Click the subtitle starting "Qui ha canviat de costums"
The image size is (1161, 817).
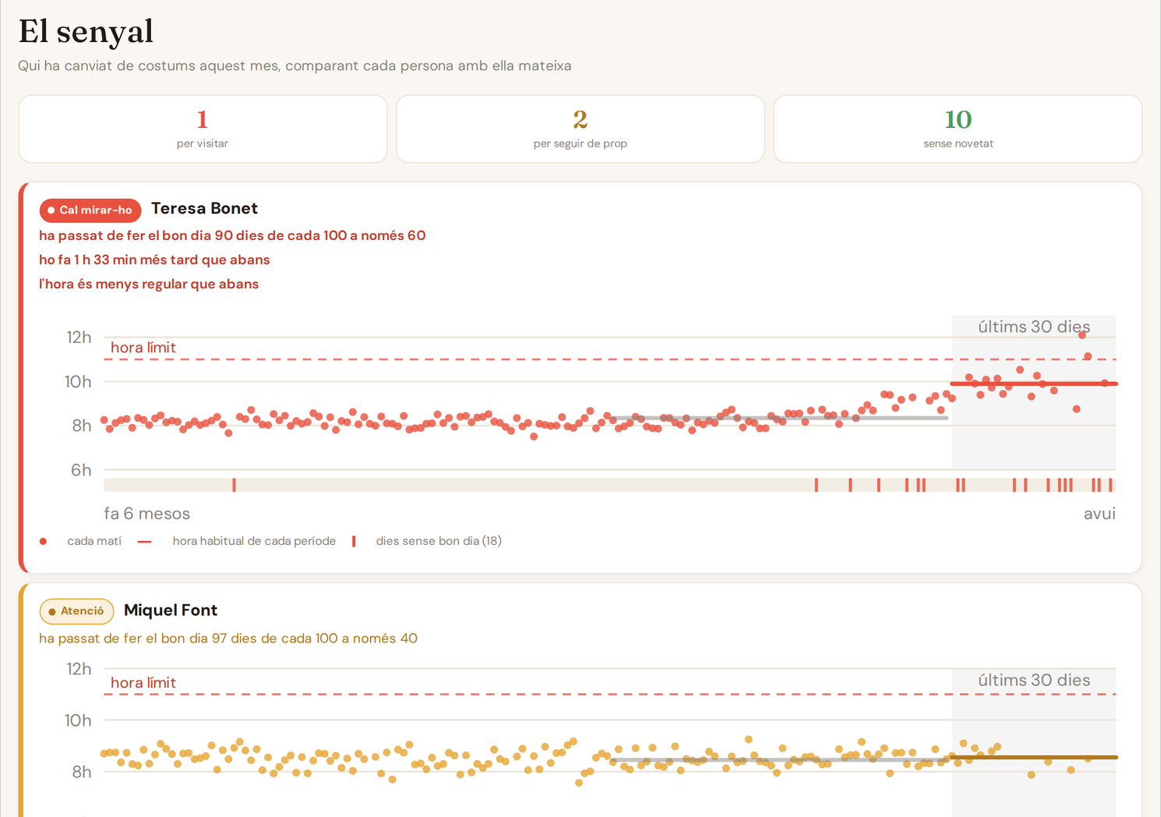(x=295, y=65)
